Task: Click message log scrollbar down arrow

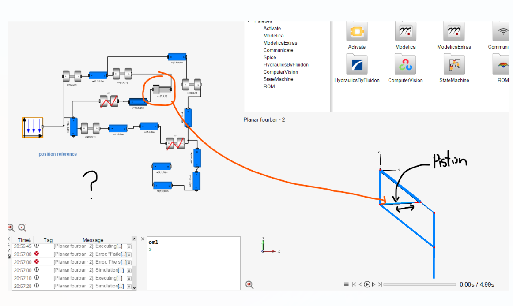Action: (x=134, y=287)
